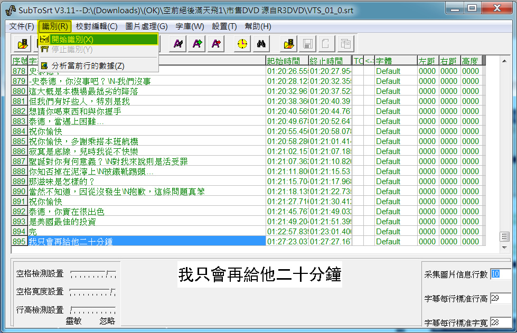Click the floppy disk save icon
The width and height of the screenshot is (517, 333).
pos(308,44)
